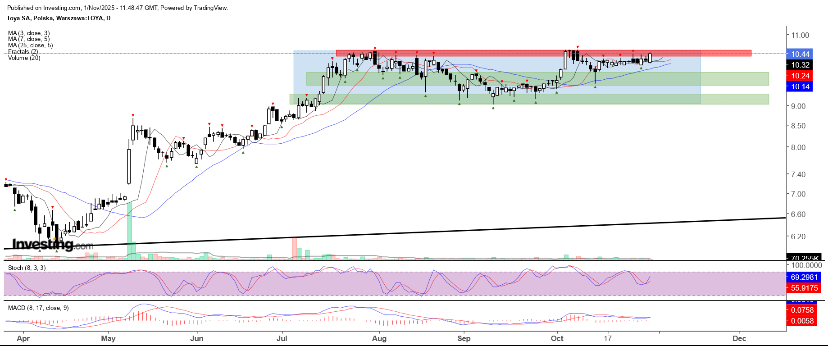Click the Aug label on time axis
The width and height of the screenshot is (828, 346).
pyautogui.click(x=379, y=338)
